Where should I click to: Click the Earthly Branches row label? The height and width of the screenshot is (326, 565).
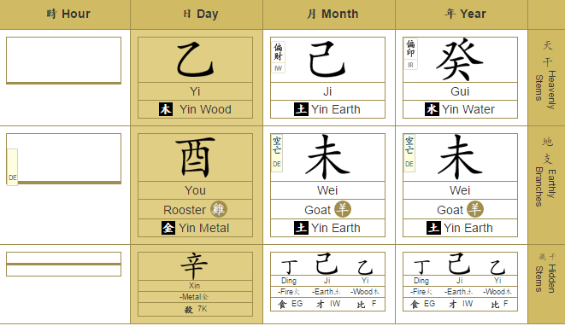click(x=546, y=172)
